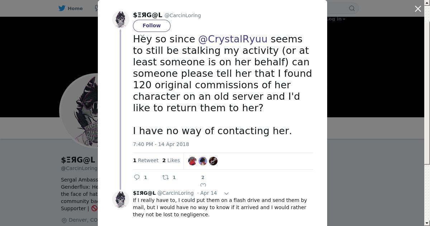430x226 pixels.
Task: Expand the Apr 14 reply's options chevron
Action: [226, 193]
